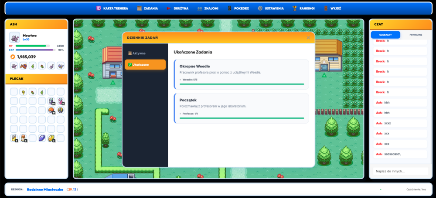Select the pink potion with count 11

(61, 101)
